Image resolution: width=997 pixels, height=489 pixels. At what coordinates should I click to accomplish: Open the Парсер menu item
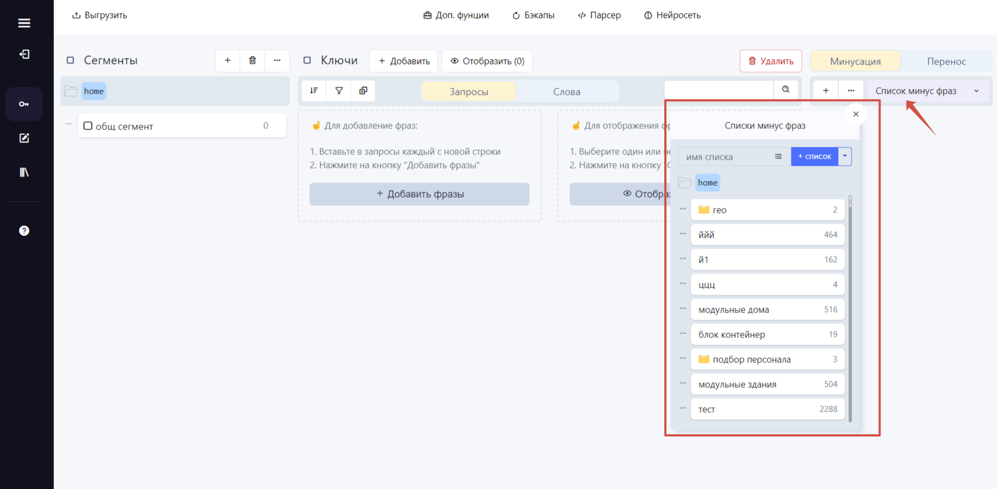(x=599, y=15)
